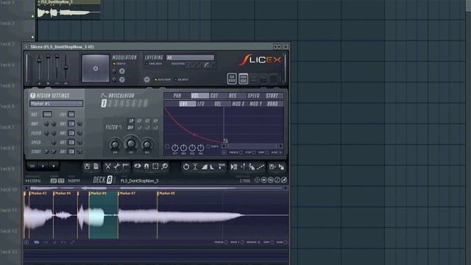Click the auto-slice play-bar icon
Image resolution: width=471 pixels, height=265 pixels.
[234, 167]
